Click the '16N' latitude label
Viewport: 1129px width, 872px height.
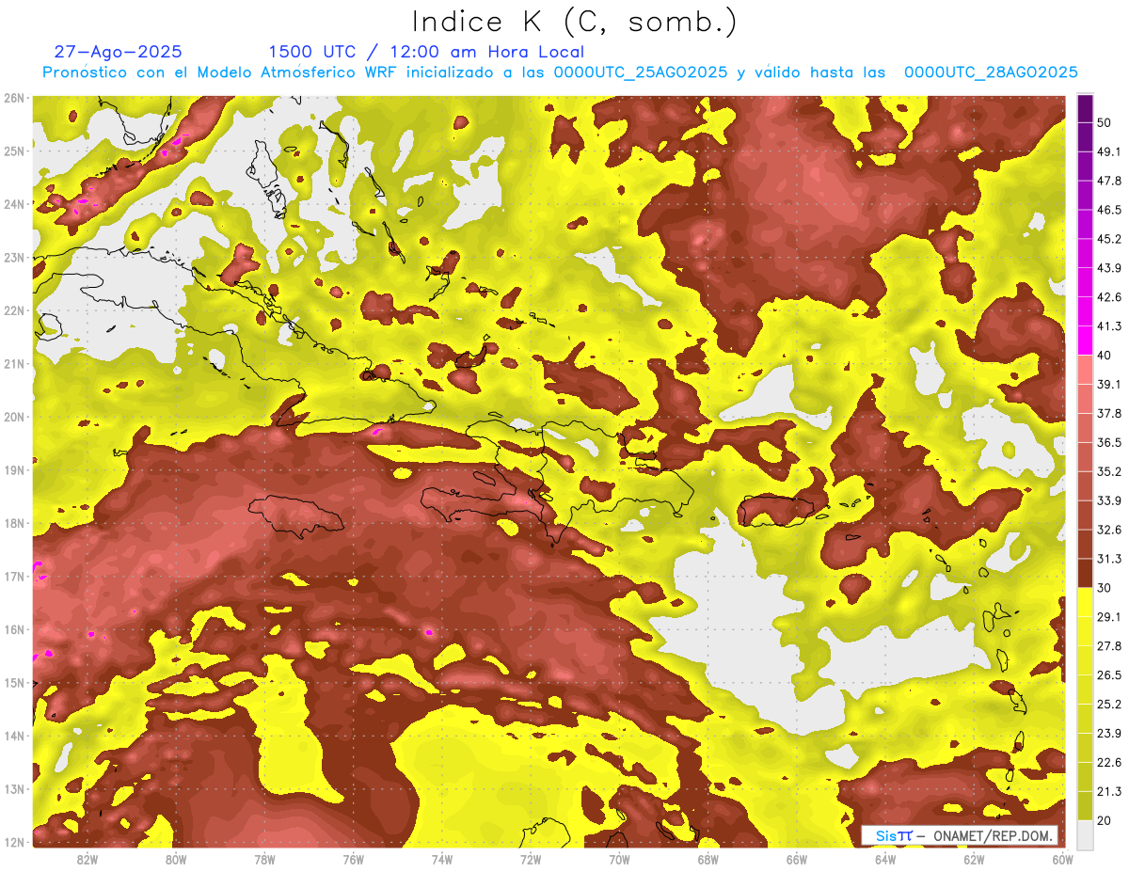click(x=14, y=629)
